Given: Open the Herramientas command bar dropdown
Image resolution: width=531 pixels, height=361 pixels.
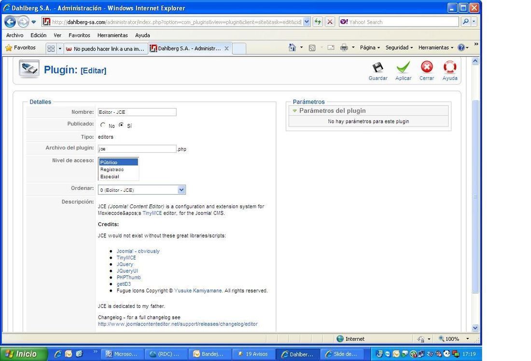Looking at the screenshot, I should pyautogui.click(x=436, y=48).
